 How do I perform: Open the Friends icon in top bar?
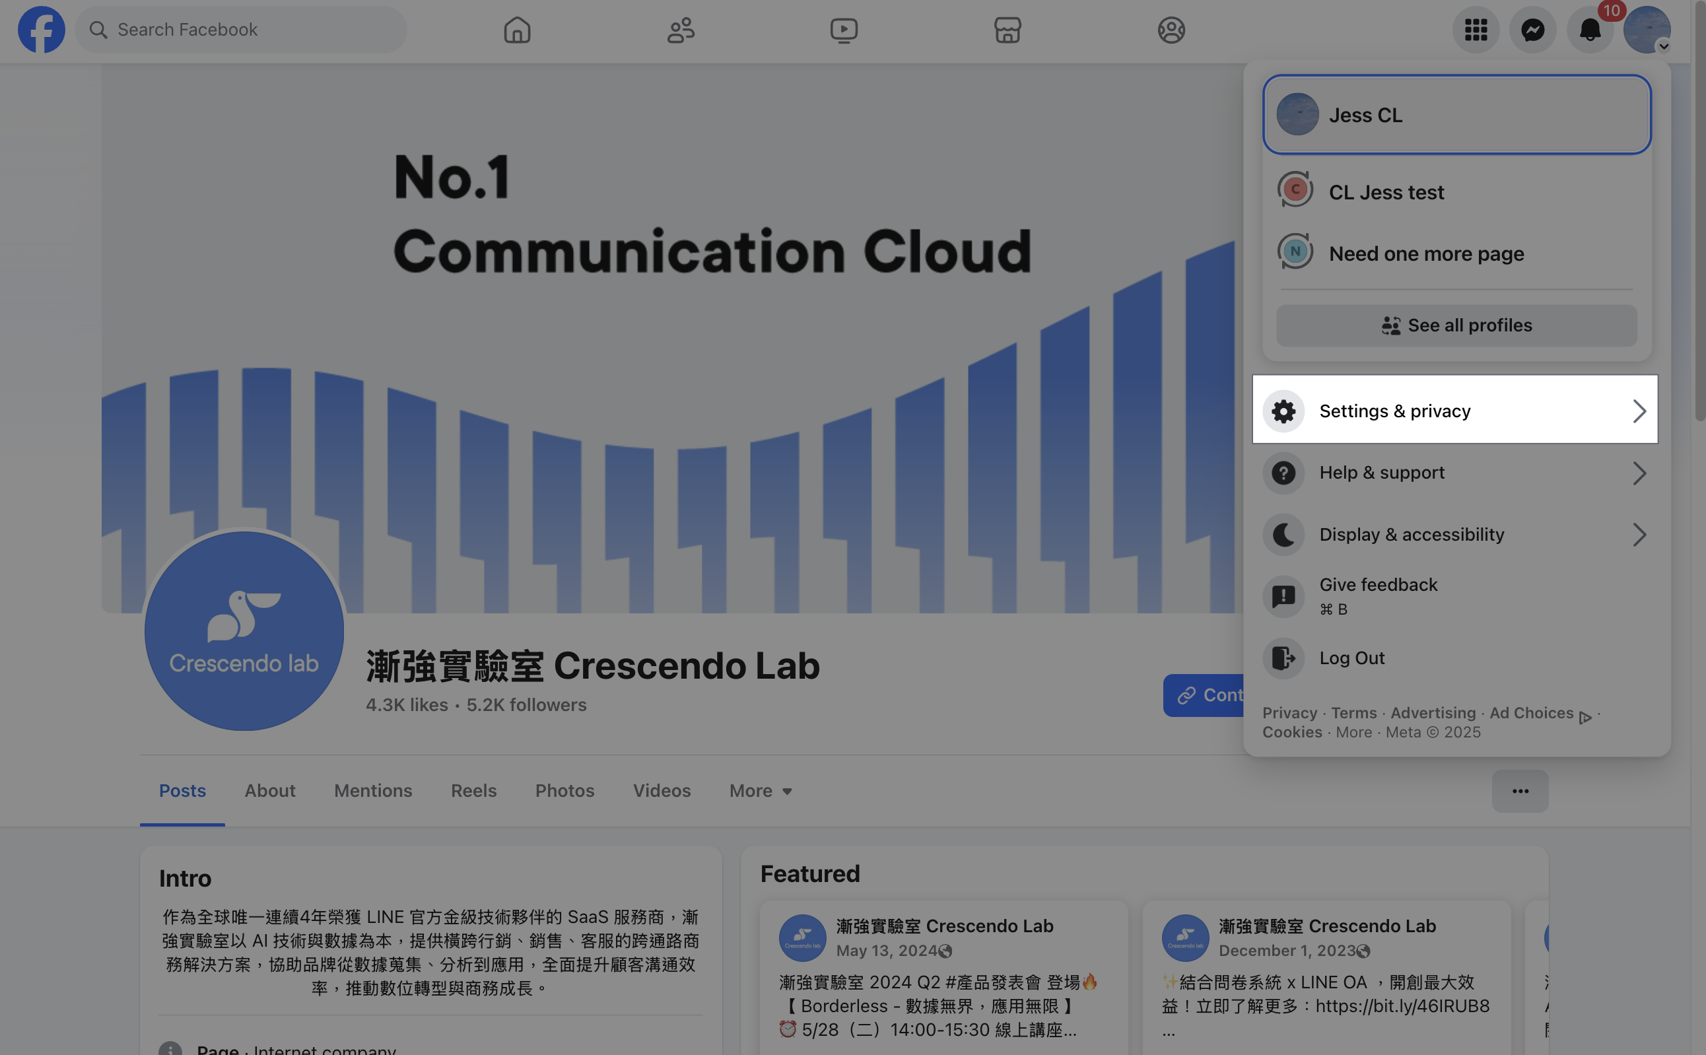[x=680, y=30]
